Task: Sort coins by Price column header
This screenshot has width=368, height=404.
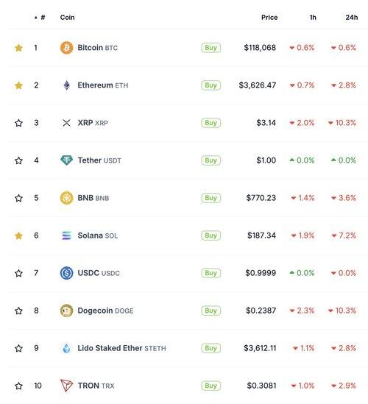Action: click(x=269, y=17)
